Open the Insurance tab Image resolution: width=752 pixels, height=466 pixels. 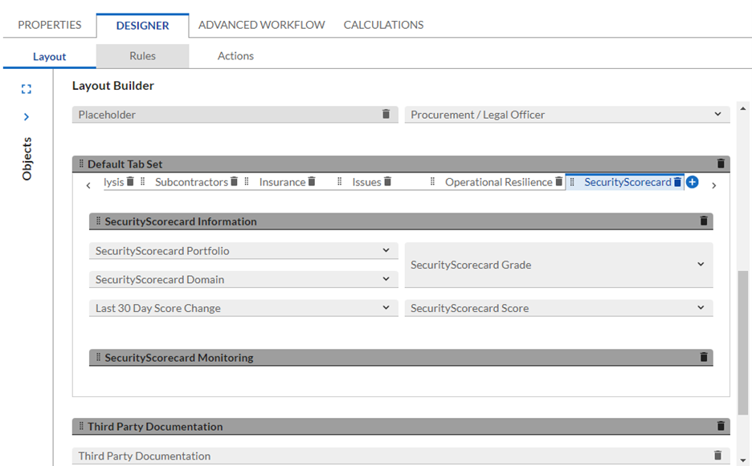[x=282, y=182]
